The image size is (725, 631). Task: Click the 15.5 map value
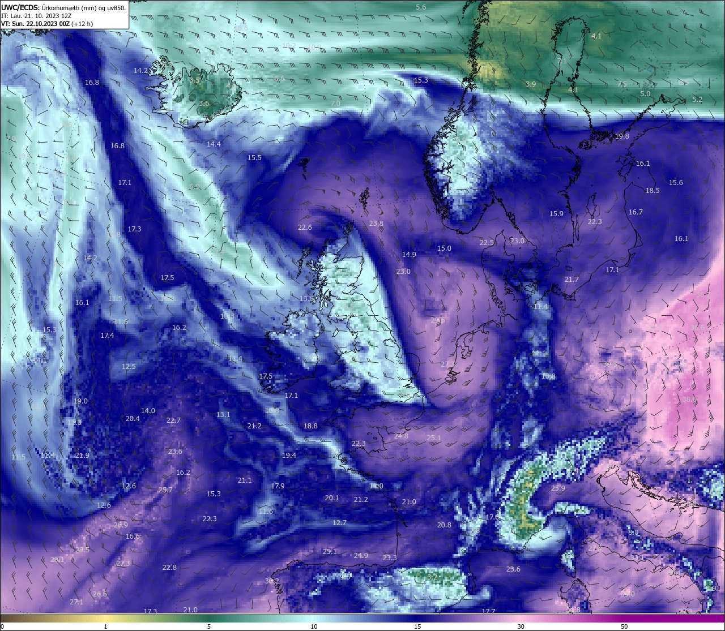click(254, 157)
